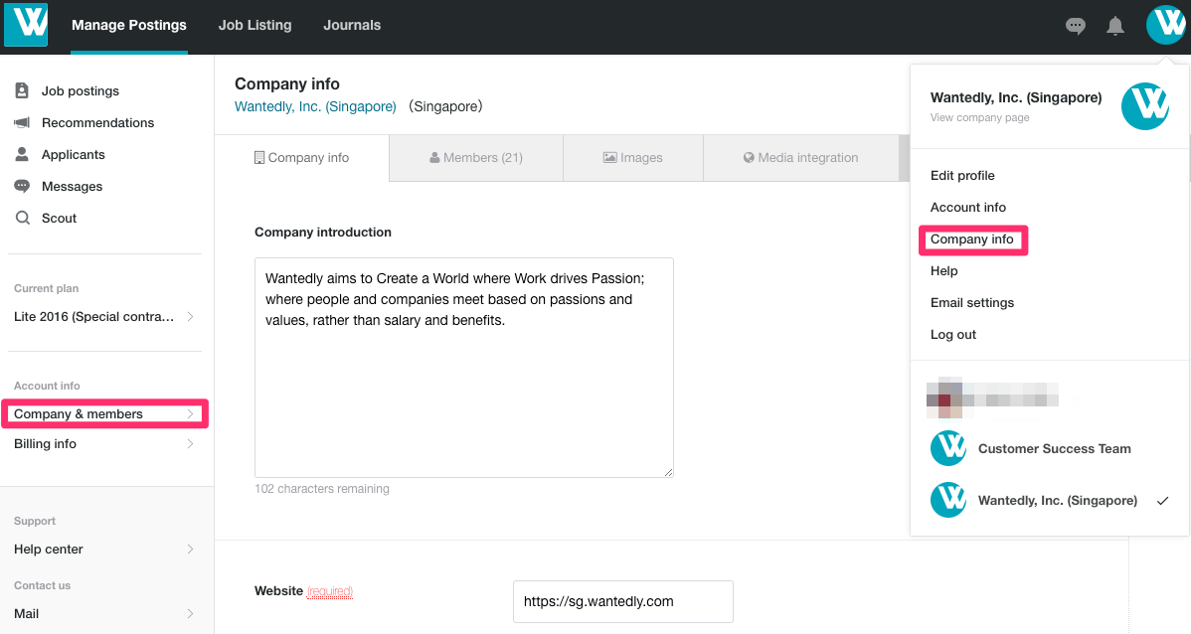Click the Website URL input field
This screenshot has height=634, width=1191.
click(622, 601)
